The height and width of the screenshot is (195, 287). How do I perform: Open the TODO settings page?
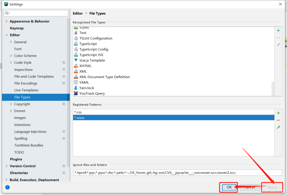[x=19, y=152]
